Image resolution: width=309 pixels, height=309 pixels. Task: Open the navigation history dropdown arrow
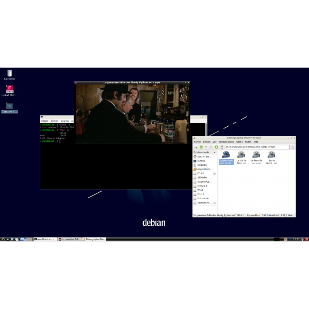[206, 147]
